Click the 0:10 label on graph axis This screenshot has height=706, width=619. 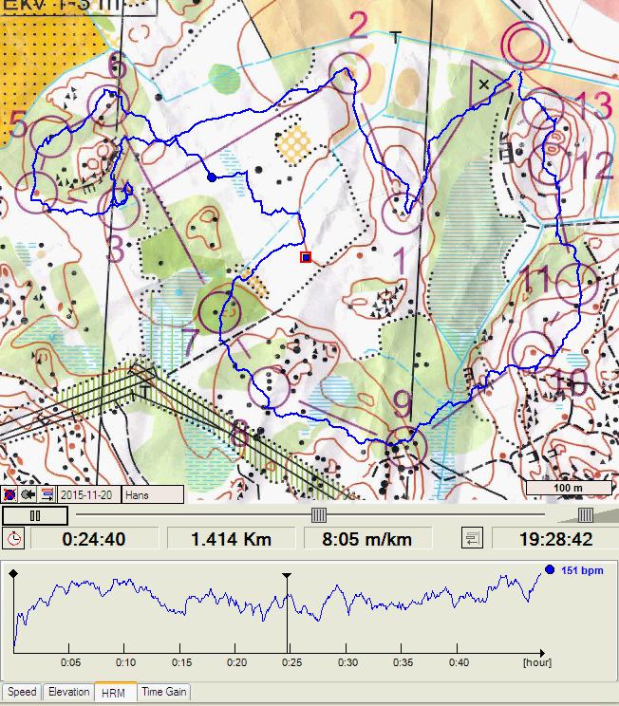pos(125,662)
